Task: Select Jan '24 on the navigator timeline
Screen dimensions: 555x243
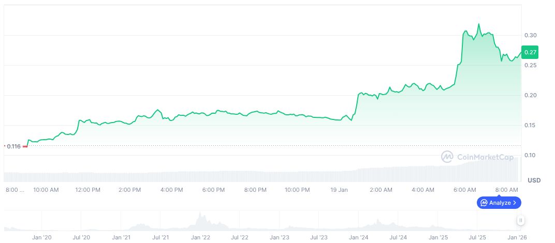Action: click(x=358, y=237)
